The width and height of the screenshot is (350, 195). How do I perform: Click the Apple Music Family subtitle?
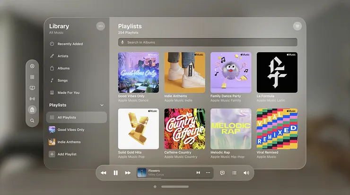coord(226,100)
